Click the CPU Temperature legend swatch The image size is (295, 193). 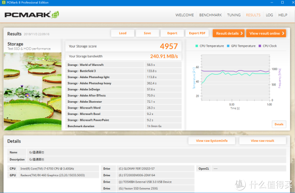[x=197, y=46]
